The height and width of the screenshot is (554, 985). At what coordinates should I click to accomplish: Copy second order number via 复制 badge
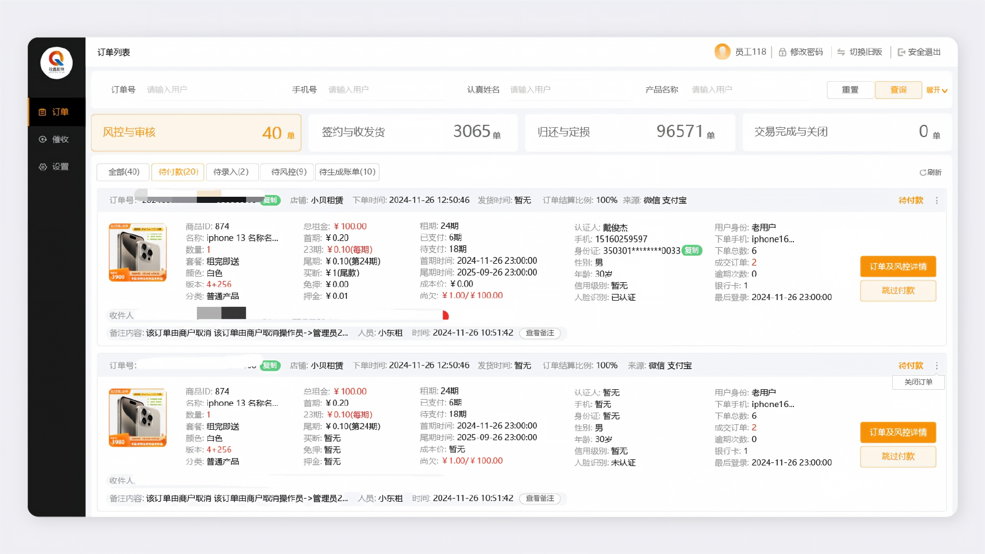point(270,365)
